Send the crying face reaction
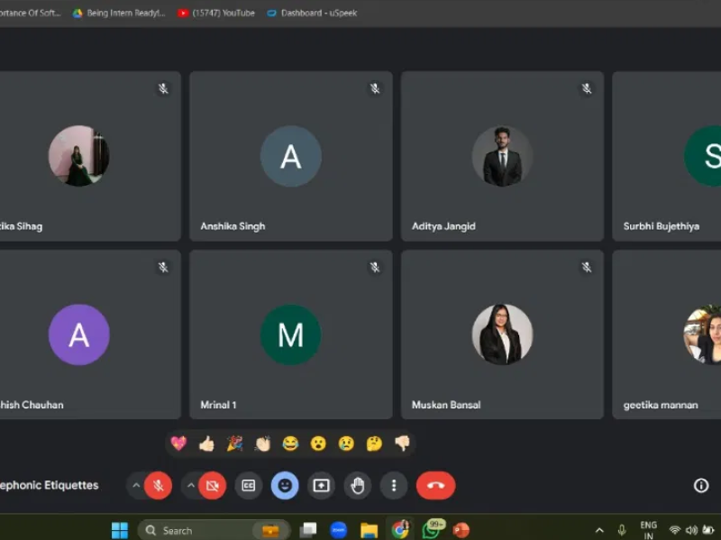This screenshot has width=721, height=540. coord(346,444)
